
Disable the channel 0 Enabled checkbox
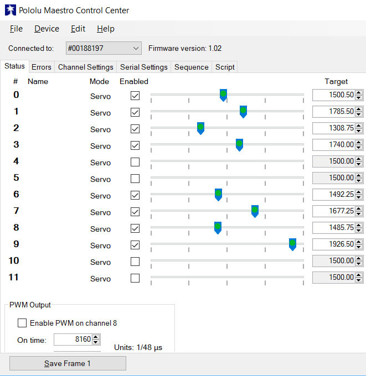click(x=135, y=96)
